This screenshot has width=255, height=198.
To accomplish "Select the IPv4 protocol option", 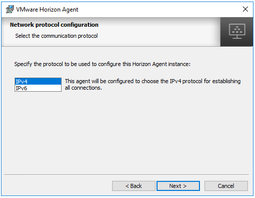I will pyautogui.click(x=38, y=82).
